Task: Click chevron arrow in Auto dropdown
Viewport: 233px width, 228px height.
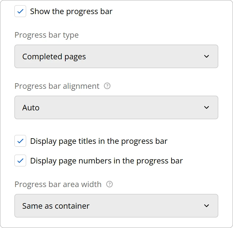Action: coord(206,107)
